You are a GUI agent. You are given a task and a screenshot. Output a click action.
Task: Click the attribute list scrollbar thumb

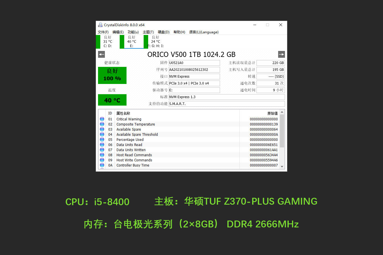[282, 131]
